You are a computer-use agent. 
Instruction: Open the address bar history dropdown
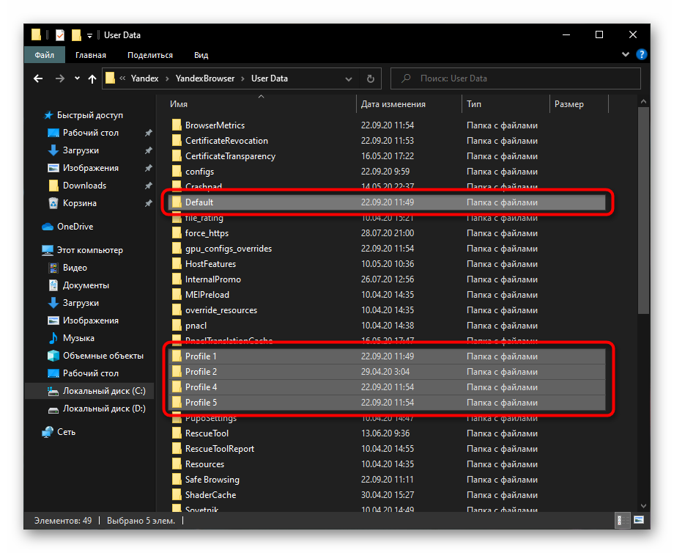[350, 78]
